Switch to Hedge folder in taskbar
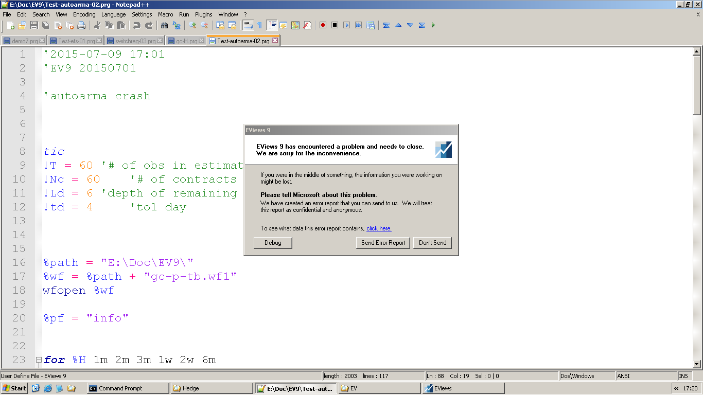The height and width of the screenshot is (395, 703). click(212, 388)
